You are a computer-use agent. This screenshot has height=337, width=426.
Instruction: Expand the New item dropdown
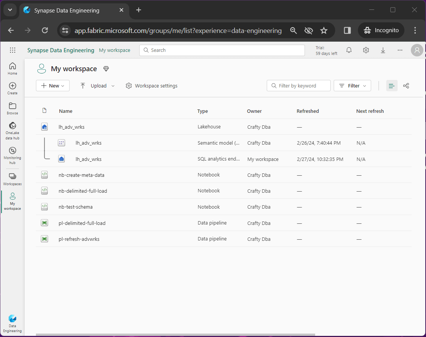53,86
